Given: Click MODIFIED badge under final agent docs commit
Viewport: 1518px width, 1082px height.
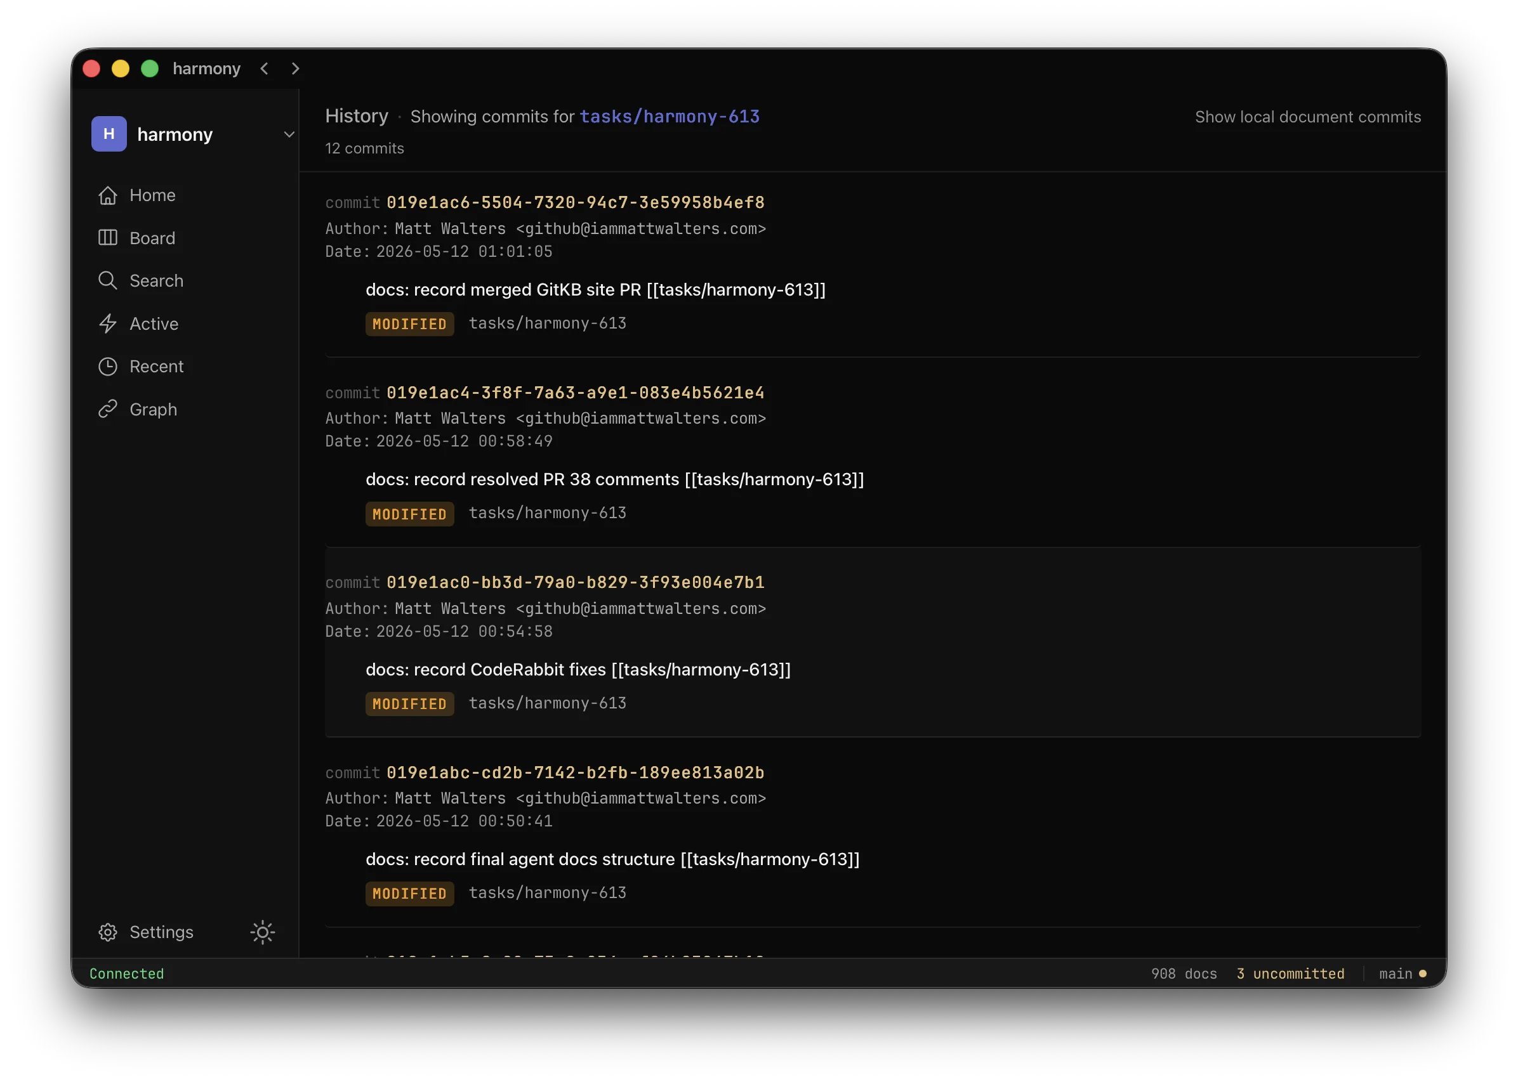Looking at the screenshot, I should tap(409, 894).
